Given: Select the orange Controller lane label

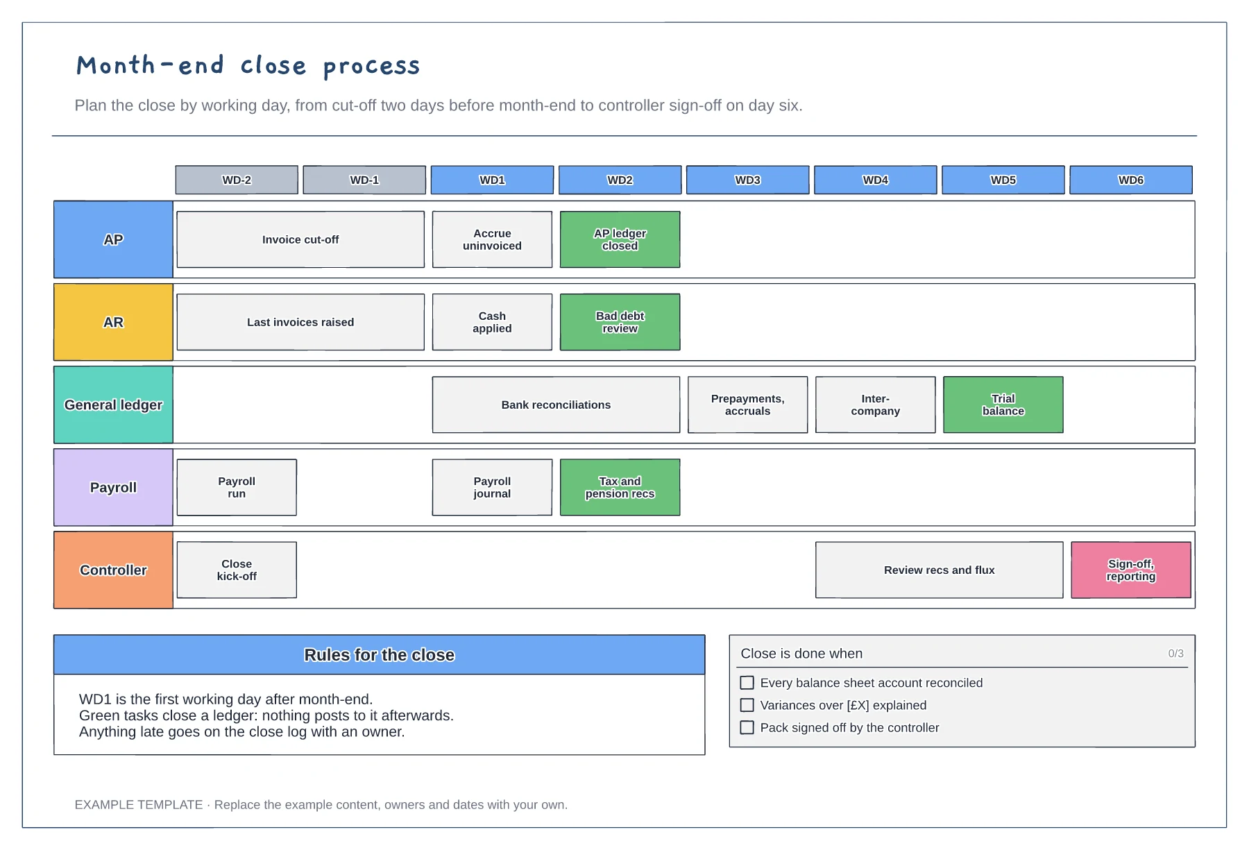Looking at the screenshot, I should click(x=113, y=570).
